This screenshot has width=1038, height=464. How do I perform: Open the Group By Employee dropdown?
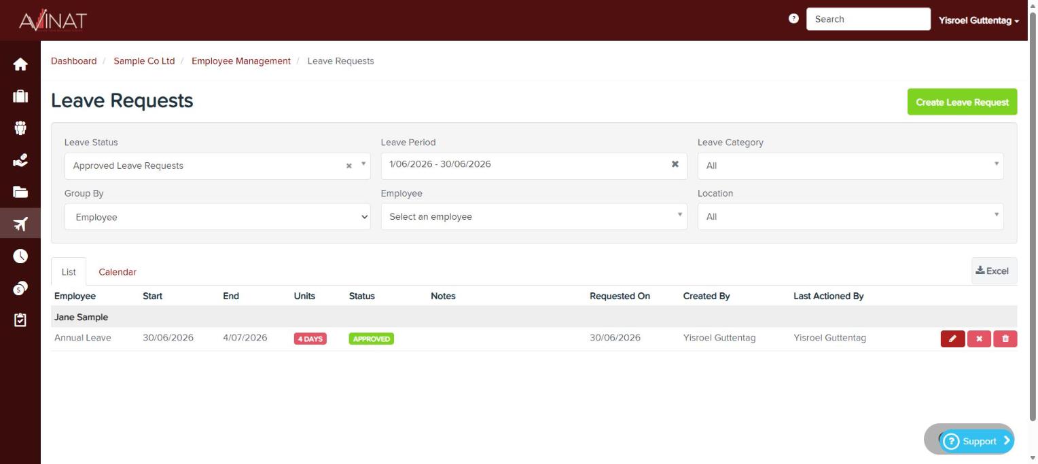coord(217,217)
